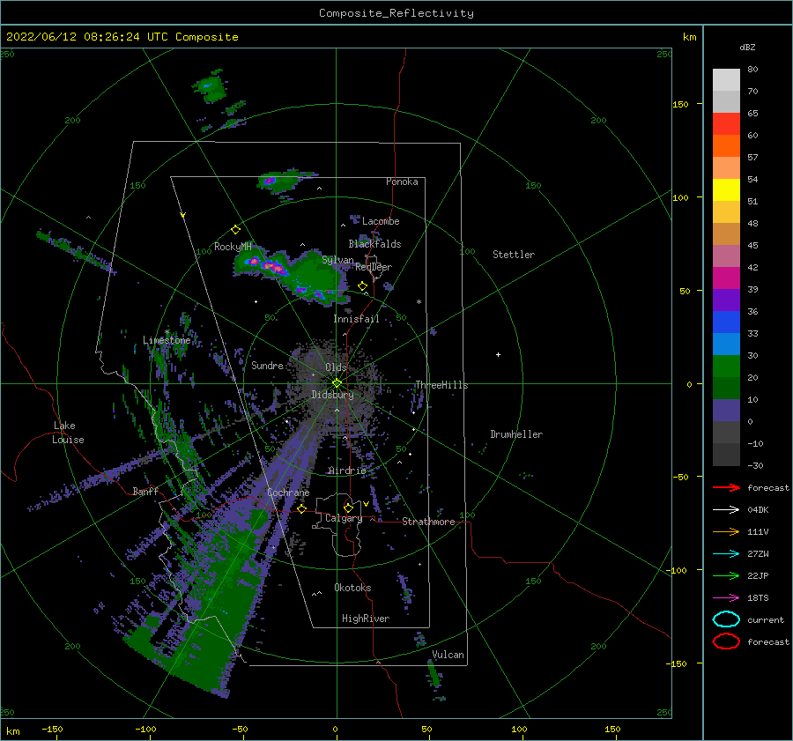This screenshot has width=793, height=741.
Task: Click the dBZ legend heading
Action: 747,48
